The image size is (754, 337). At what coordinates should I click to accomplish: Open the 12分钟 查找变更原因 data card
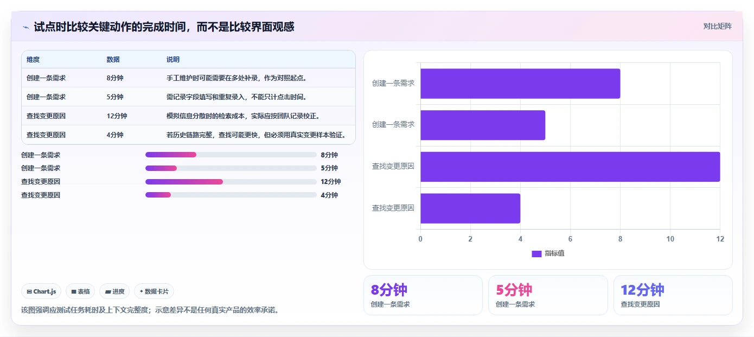point(673,295)
